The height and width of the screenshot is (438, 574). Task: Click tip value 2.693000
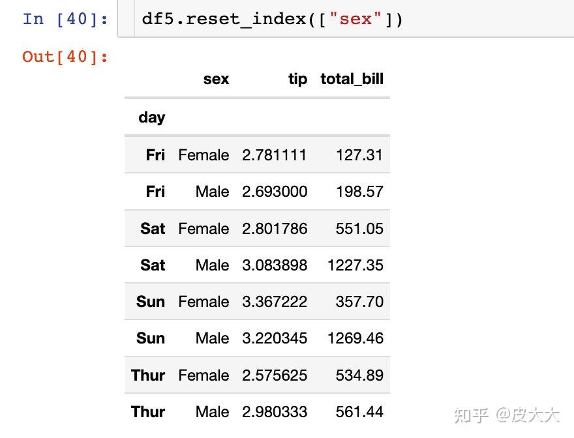[274, 192]
